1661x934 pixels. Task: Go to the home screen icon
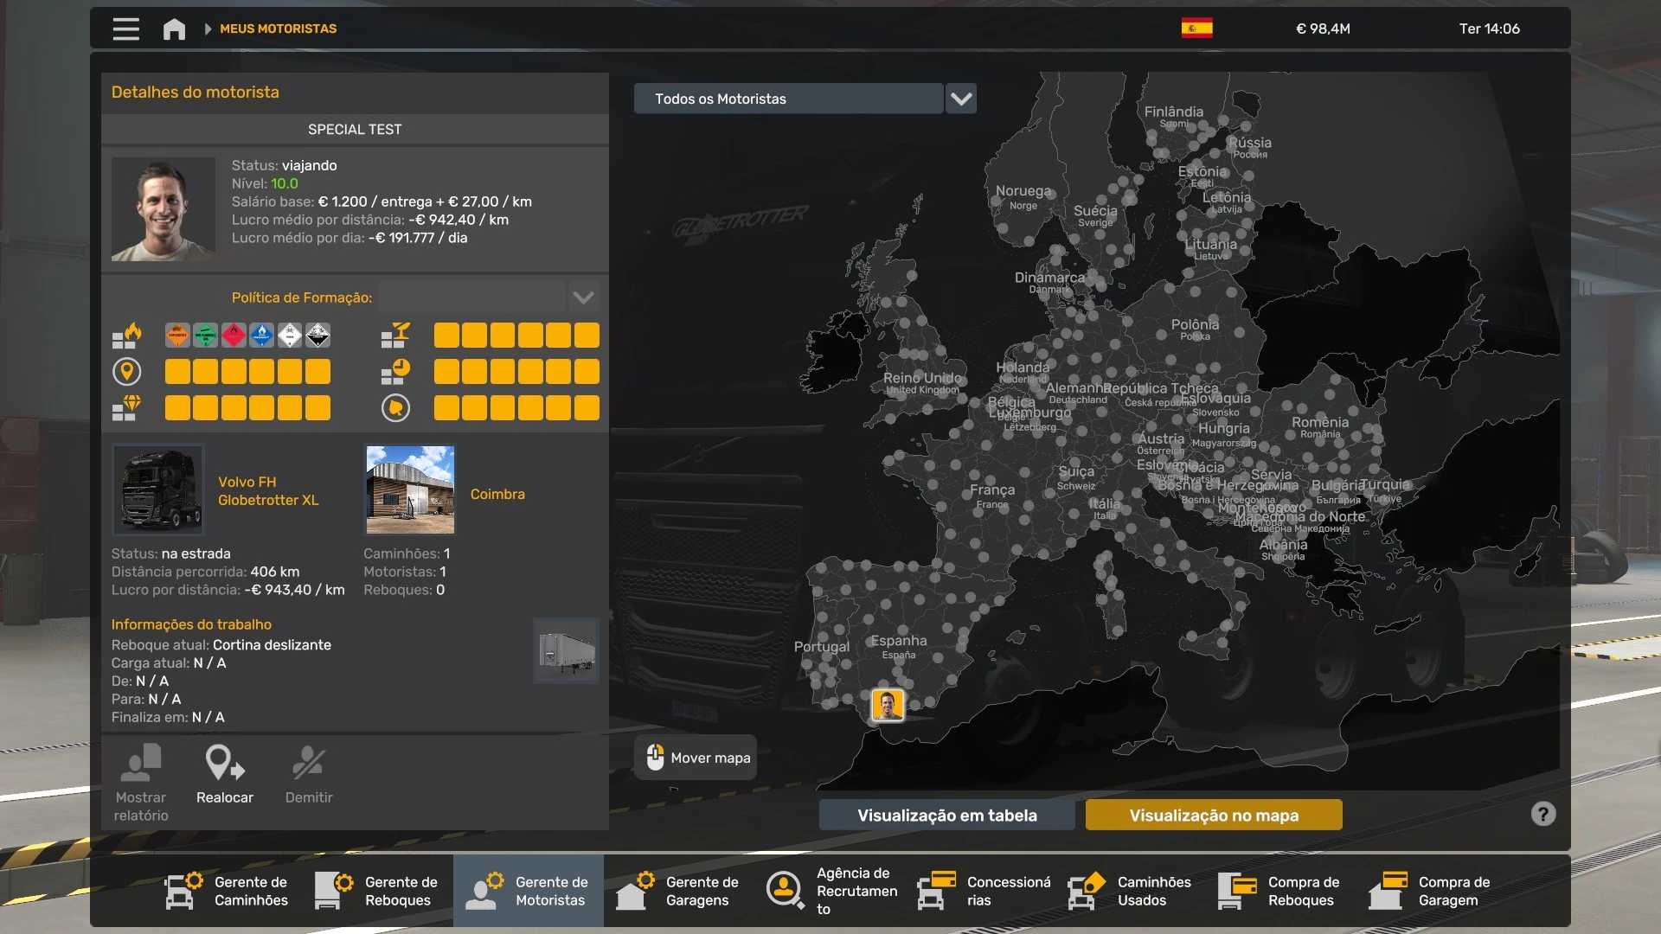point(174,29)
